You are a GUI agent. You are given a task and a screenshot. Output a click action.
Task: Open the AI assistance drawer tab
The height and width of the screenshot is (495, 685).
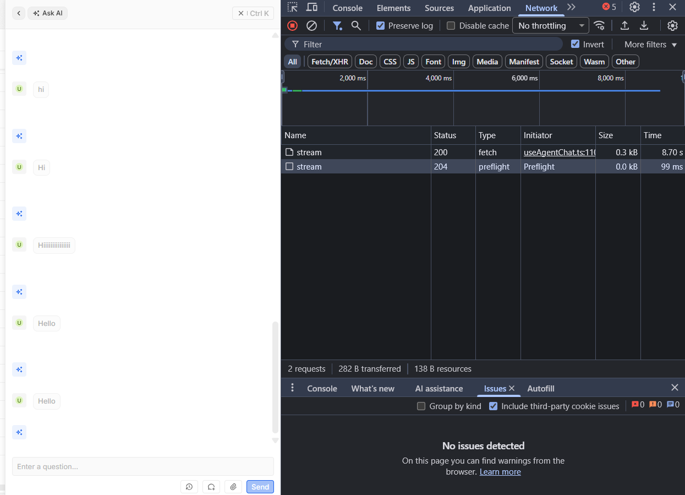click(x=439, y=388)
